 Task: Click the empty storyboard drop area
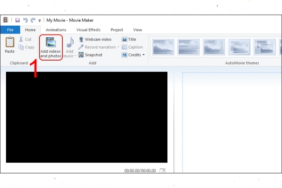232,122
